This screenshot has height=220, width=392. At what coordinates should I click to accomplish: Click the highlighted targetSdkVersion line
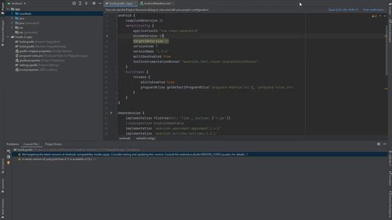[151, 41]
